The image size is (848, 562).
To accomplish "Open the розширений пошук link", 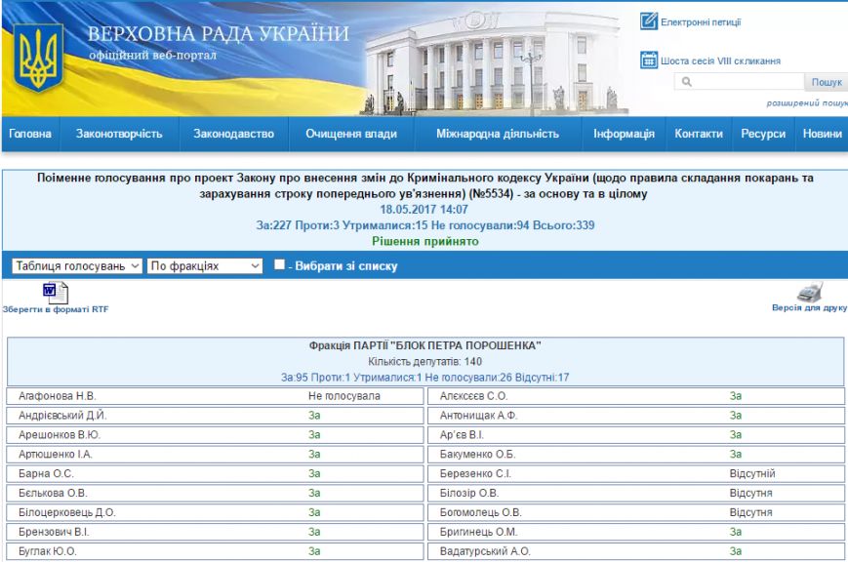I will point(807,102).
